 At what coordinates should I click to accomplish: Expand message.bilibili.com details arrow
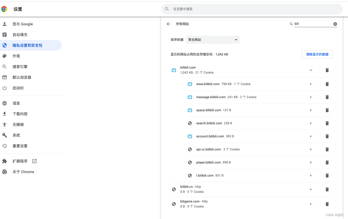pyautogui.click(x=311, y=97)
